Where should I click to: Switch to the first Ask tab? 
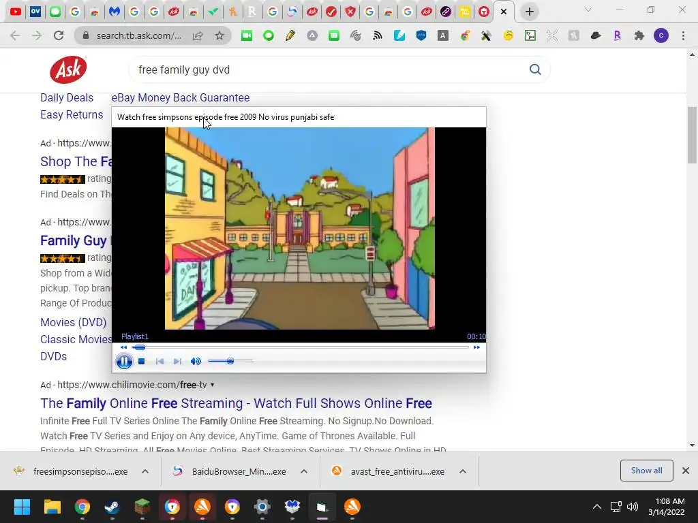(174, 12)
